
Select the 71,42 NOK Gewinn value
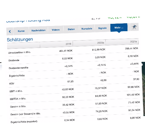click(134, 102)
